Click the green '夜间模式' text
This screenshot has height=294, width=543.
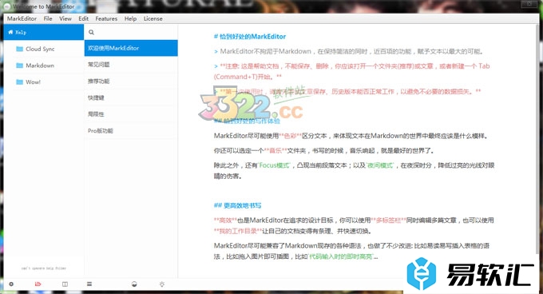380,165
